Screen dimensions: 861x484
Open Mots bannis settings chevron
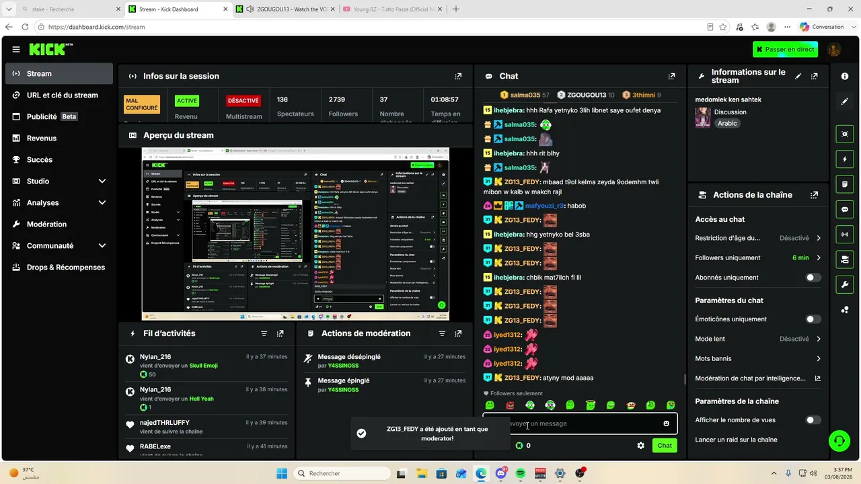click(819, 358)
